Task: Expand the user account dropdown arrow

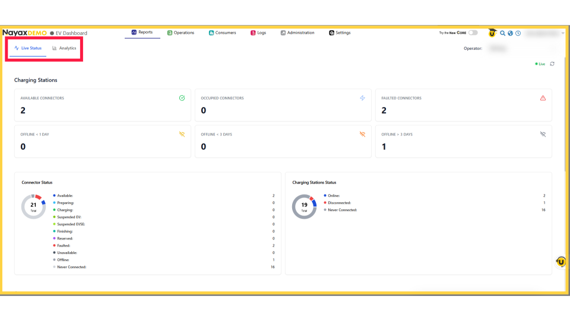Action: click(563, 33)
